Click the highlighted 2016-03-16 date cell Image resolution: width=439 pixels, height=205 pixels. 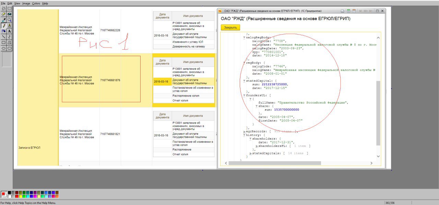[x=162, y=81]
